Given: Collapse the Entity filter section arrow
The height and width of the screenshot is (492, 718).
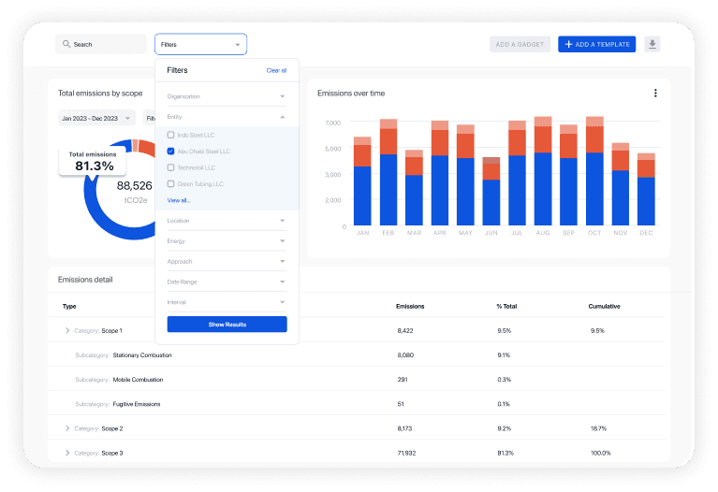Looking at the screenshot, I should pos(282,117).
